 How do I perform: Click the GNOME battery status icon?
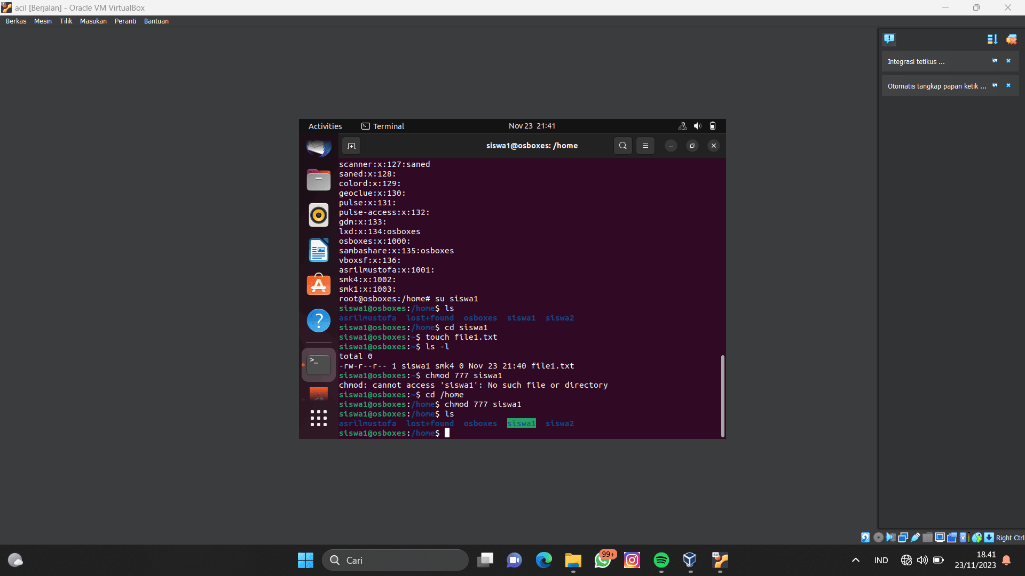click(713, 126)
